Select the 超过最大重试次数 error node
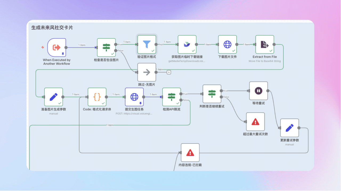The width and height of the screenshot is (341, 191). point(255,122)
